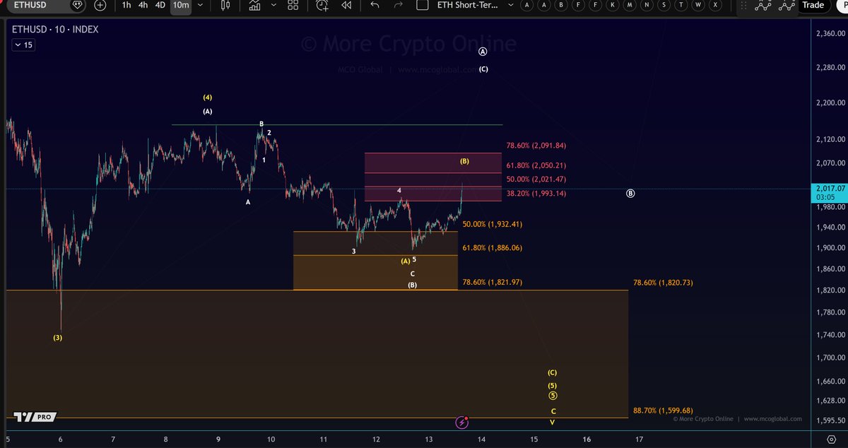848x448 pixels.
Task: Select the 10m timeframe
Action: click(x=181, y=5)
